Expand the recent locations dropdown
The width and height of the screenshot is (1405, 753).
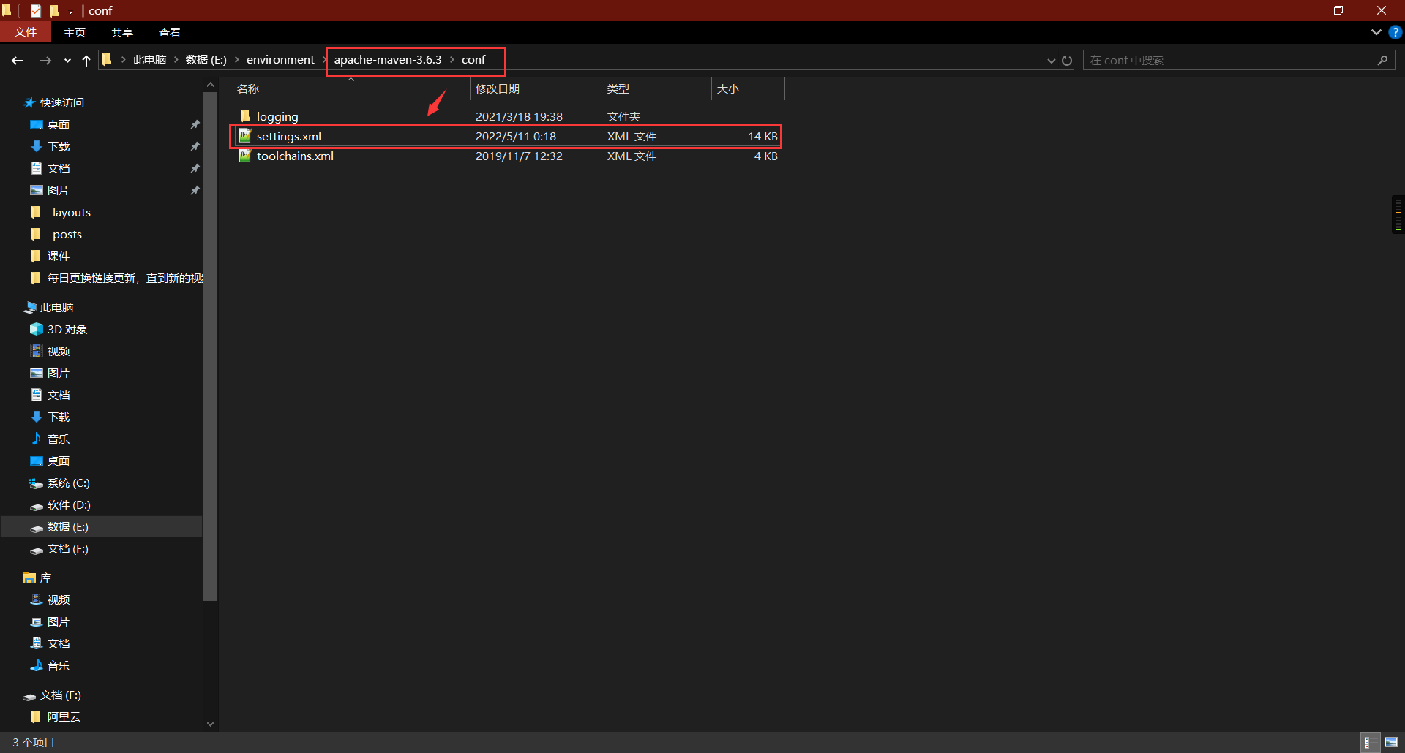tap(67, 61)
